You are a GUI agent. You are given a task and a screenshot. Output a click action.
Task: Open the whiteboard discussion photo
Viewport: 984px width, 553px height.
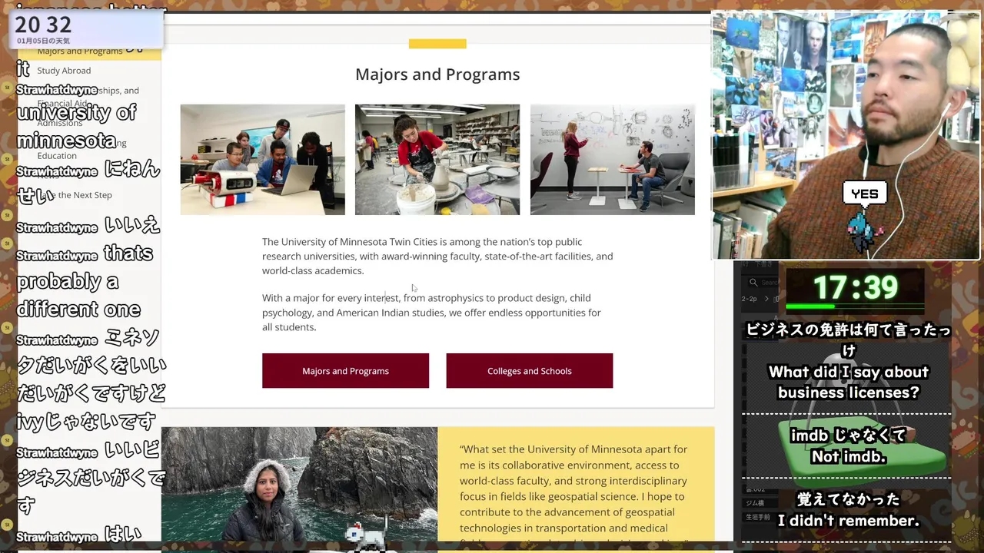613,160
